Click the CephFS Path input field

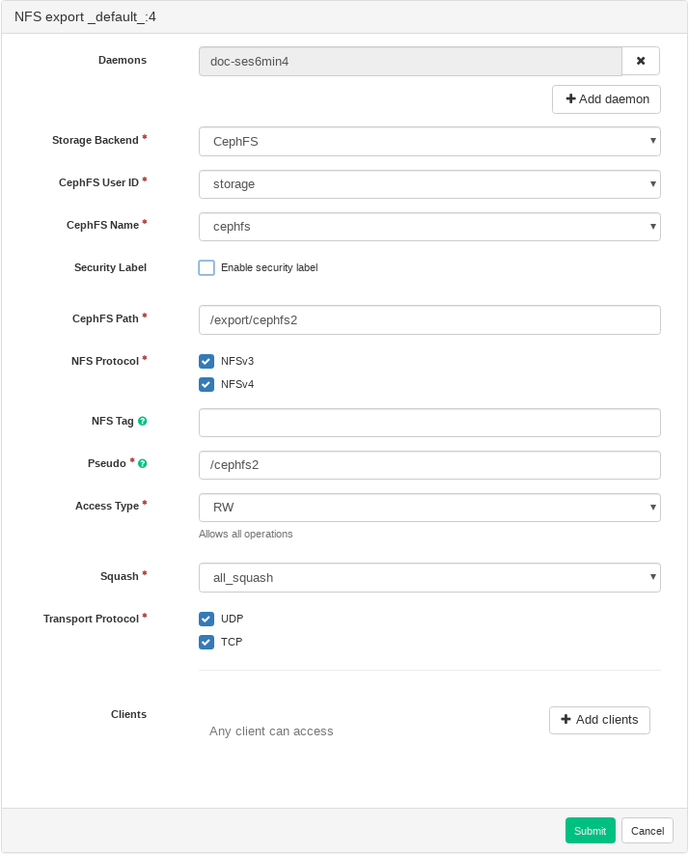pyautogui.click(x=429, y=320)
